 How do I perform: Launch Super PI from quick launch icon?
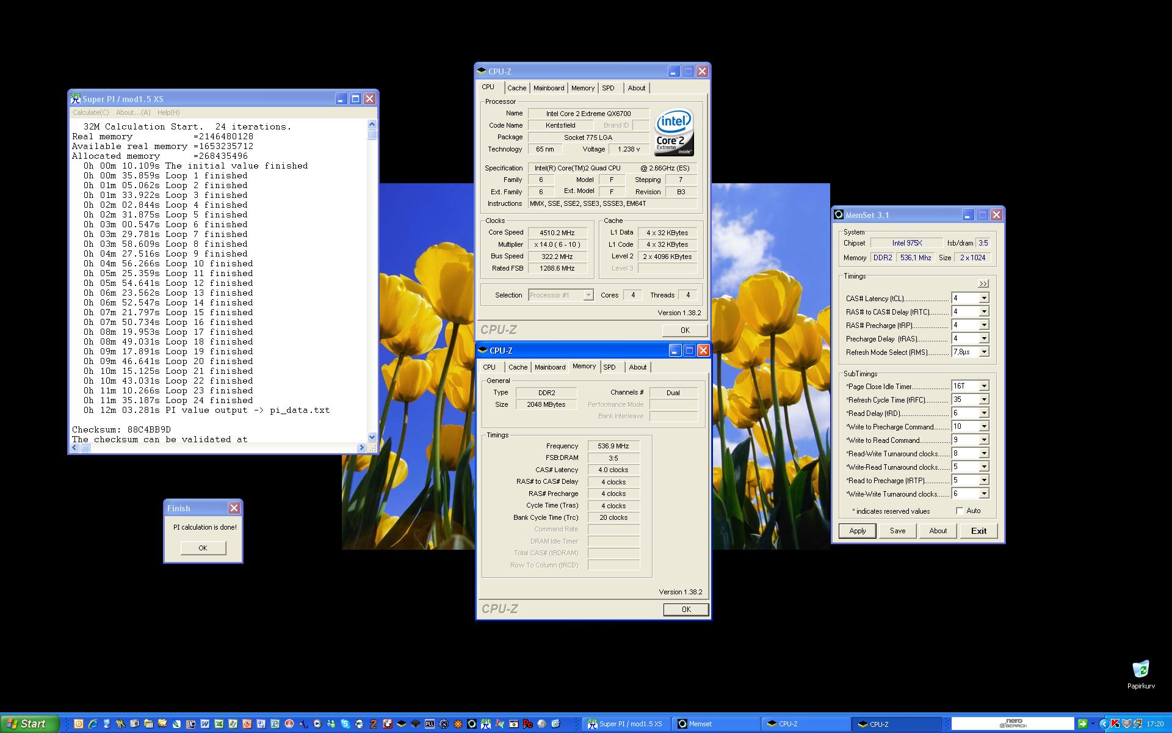(486, 724)
